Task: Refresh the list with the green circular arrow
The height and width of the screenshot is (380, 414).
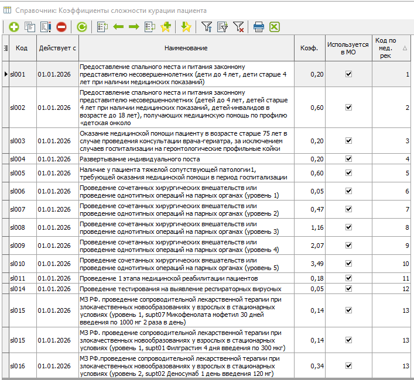Action: pyautogui.click(x=81, y=27)
